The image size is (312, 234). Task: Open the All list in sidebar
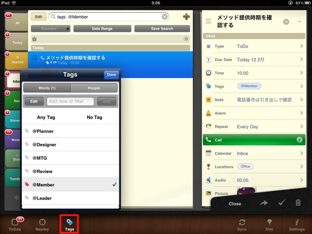pyautogui.click(x=17, y=22)
